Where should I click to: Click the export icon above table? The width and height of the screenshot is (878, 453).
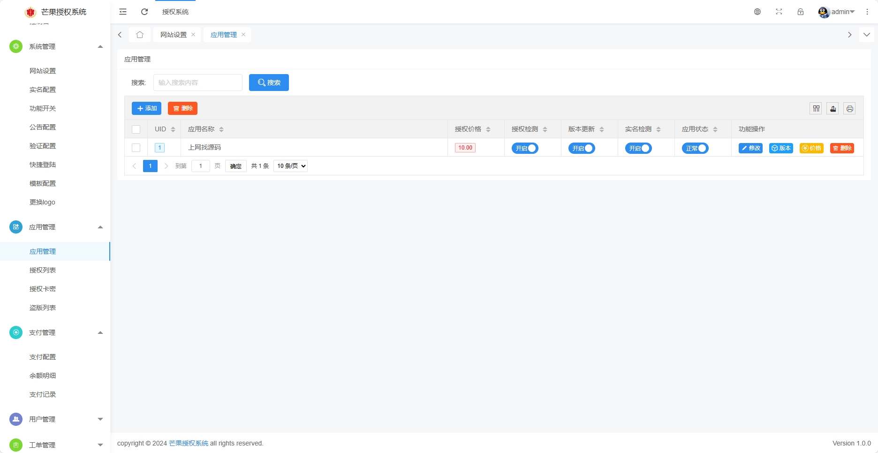tap(833, 109)
